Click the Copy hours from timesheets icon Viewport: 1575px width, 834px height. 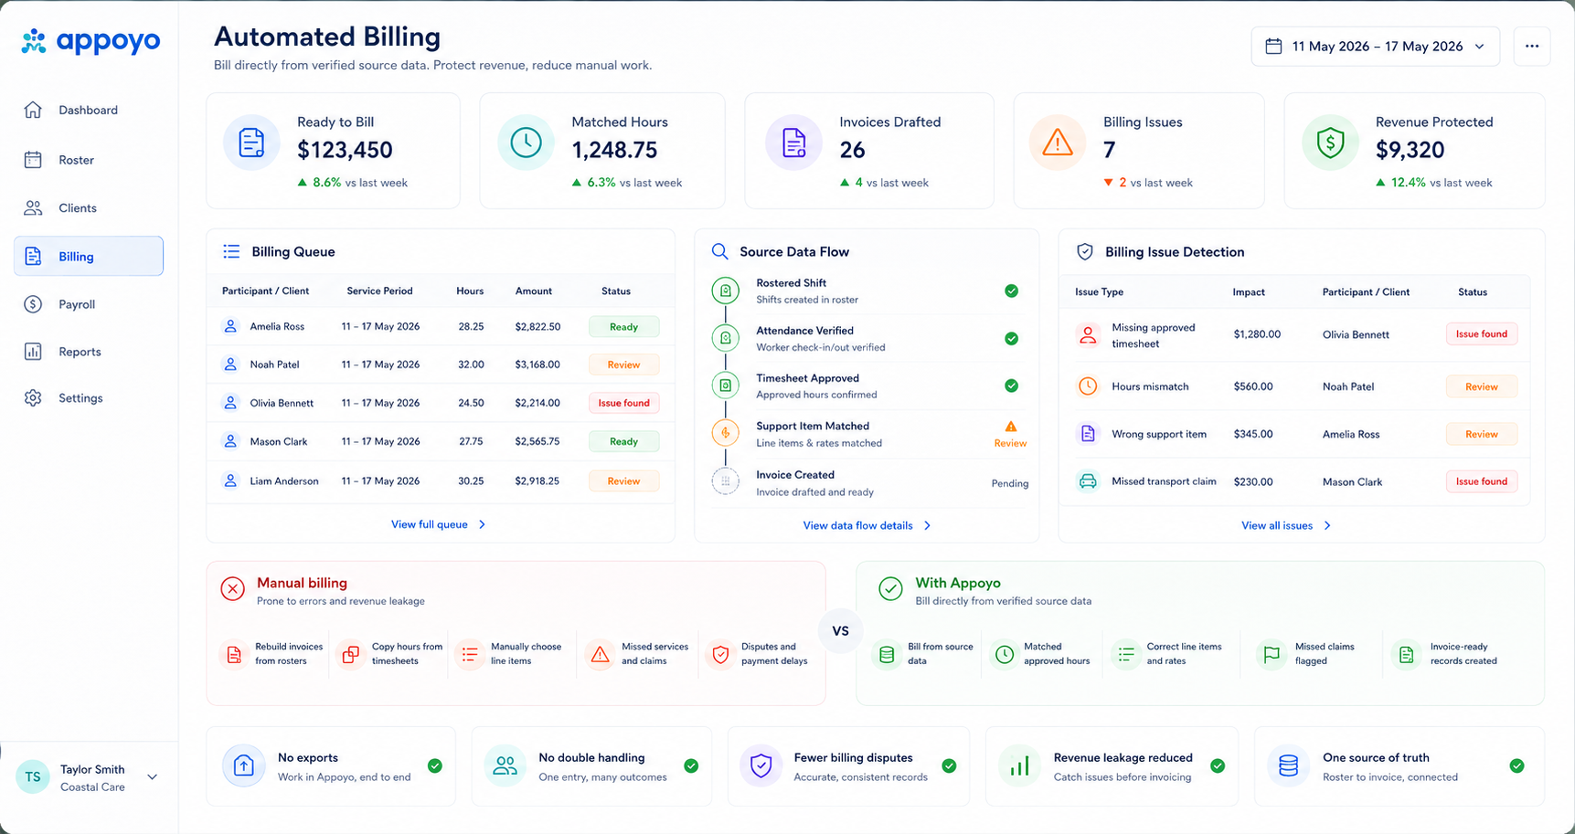point(350,654)
